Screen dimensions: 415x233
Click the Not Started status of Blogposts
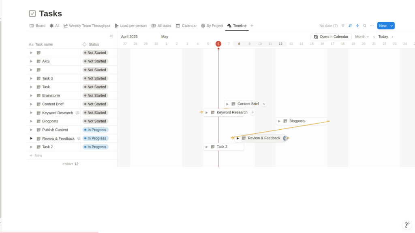95,121
